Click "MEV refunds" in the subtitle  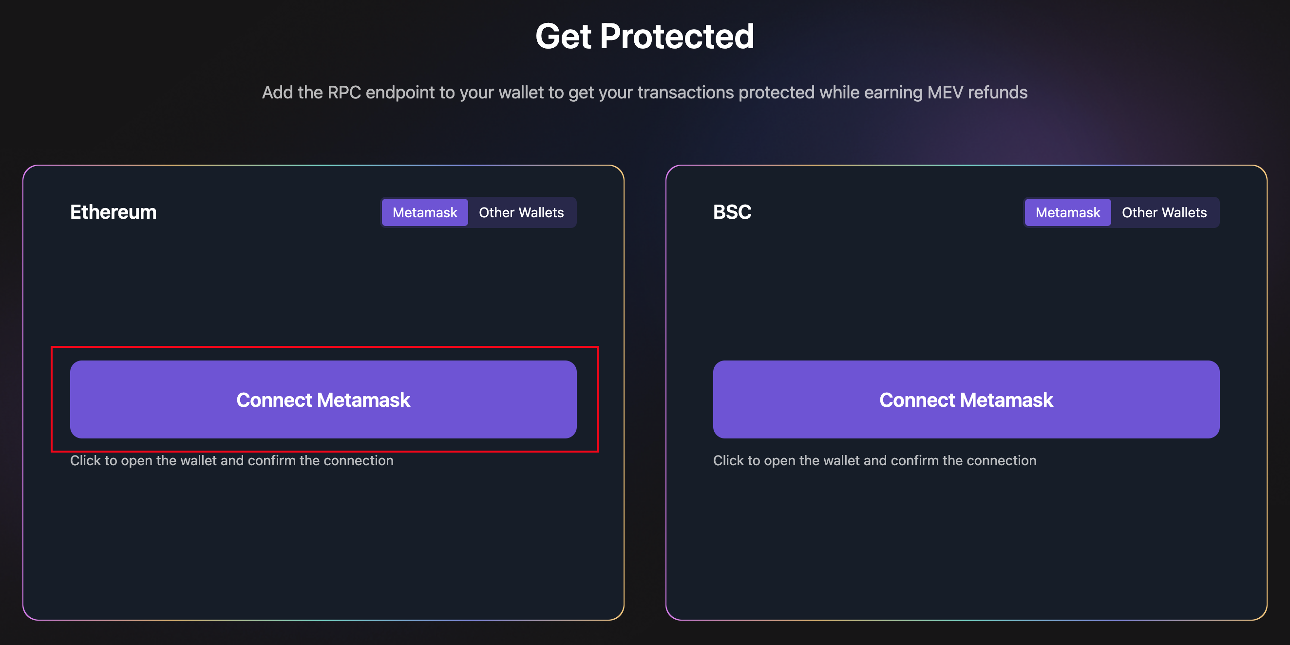click(x=977, y=93)
